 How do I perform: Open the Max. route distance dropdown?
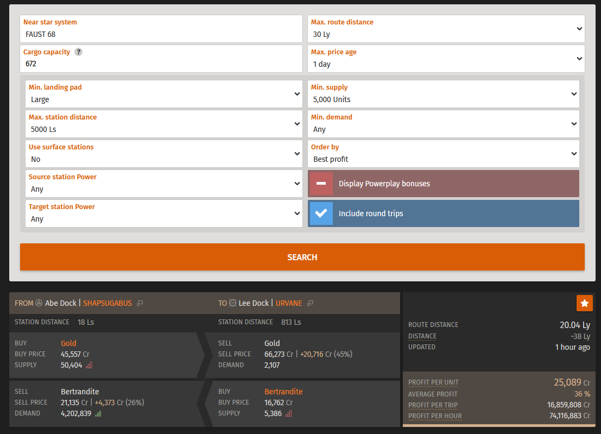point(446,29)
